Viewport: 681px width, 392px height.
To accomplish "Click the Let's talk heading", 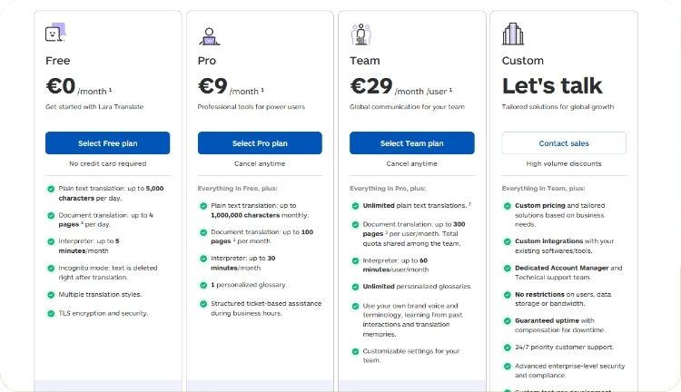I will coord(552,85).
